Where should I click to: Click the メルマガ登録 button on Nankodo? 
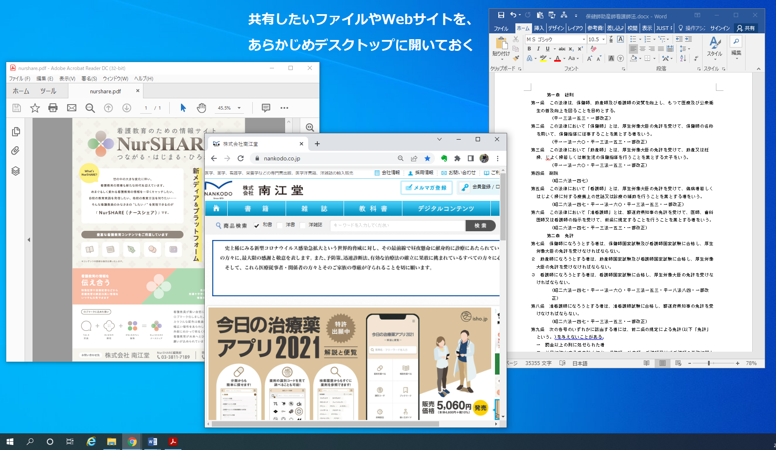[426, 187]
